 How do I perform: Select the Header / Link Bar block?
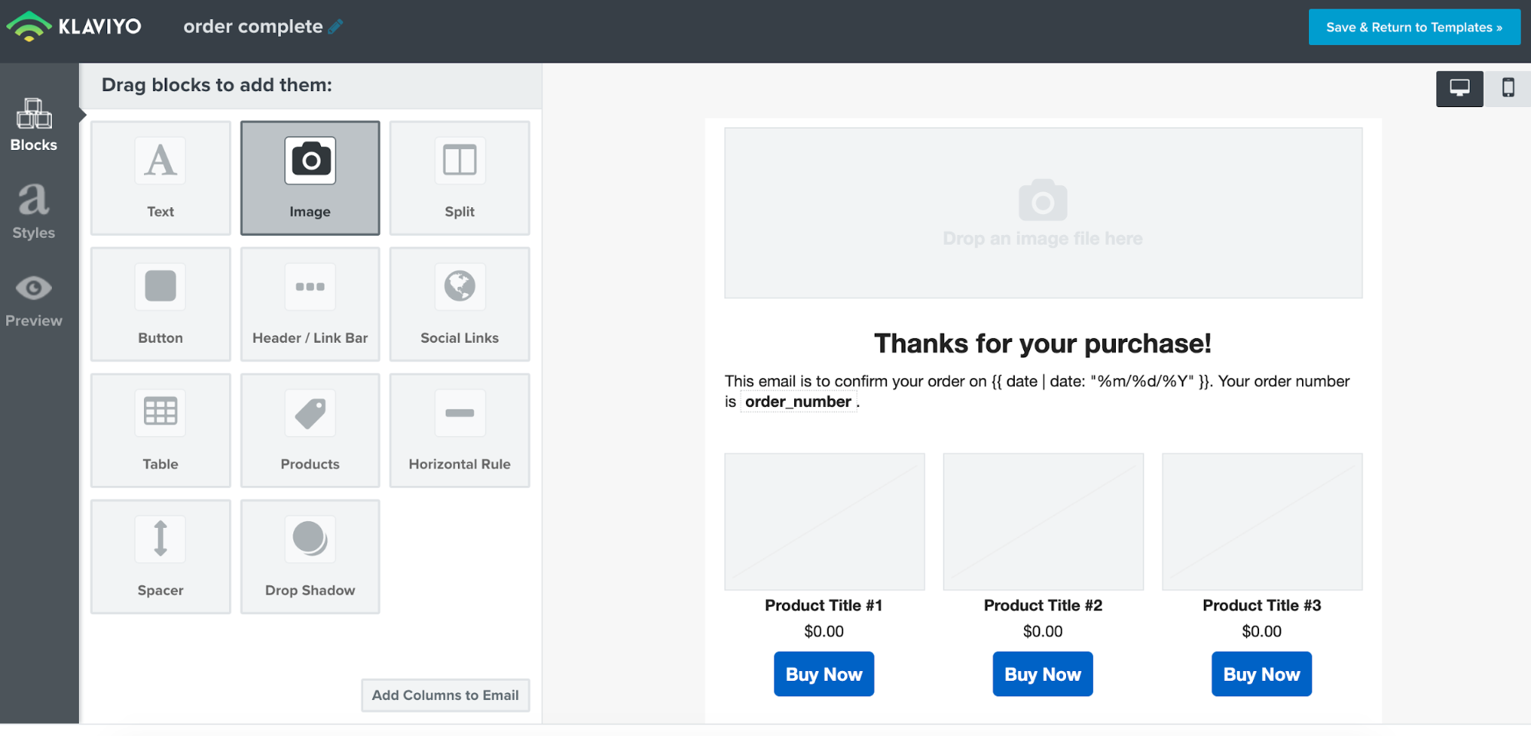pos(310,304)
